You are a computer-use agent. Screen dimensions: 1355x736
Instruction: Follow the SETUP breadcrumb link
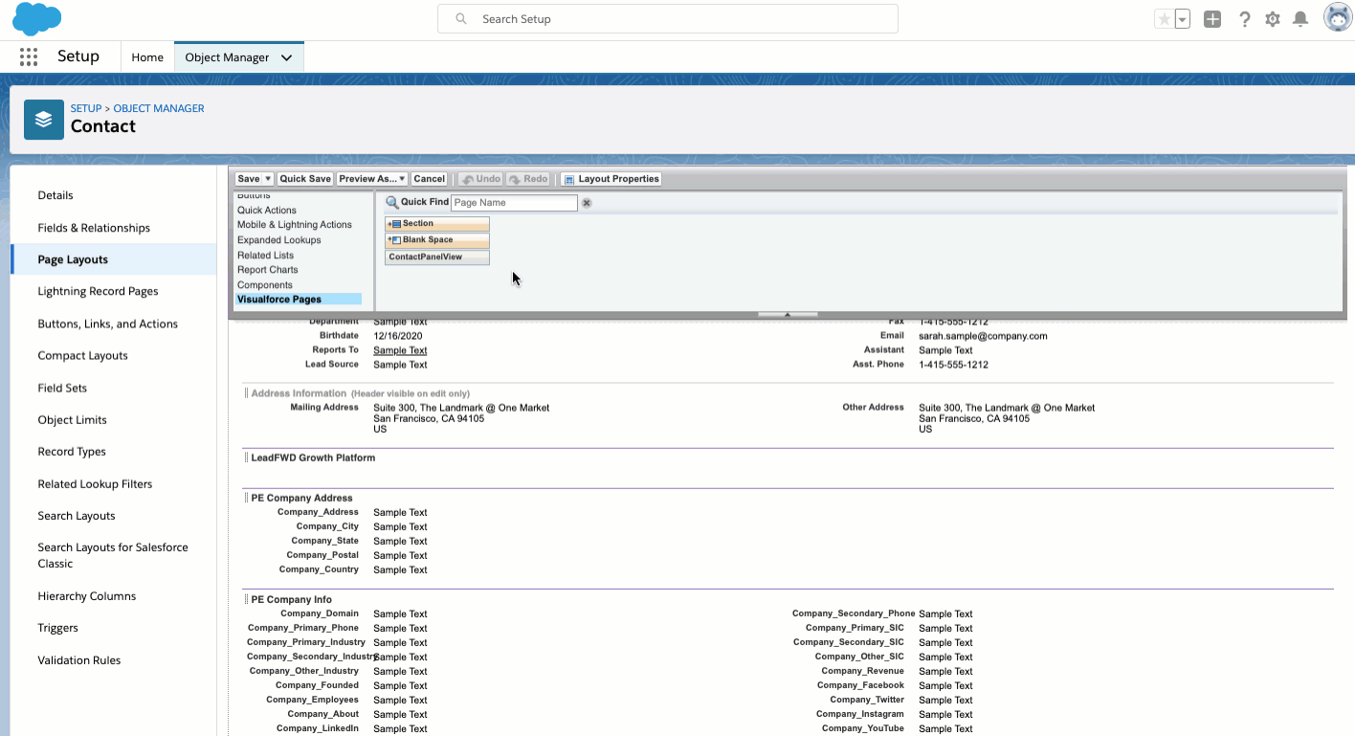click(86, 108)
